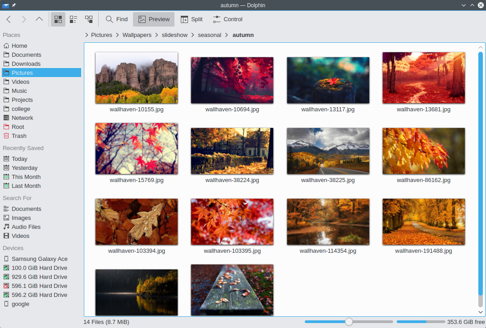Open the Trash in Places
The width and height of the screenshot is (486, 328).
(19, 136)
